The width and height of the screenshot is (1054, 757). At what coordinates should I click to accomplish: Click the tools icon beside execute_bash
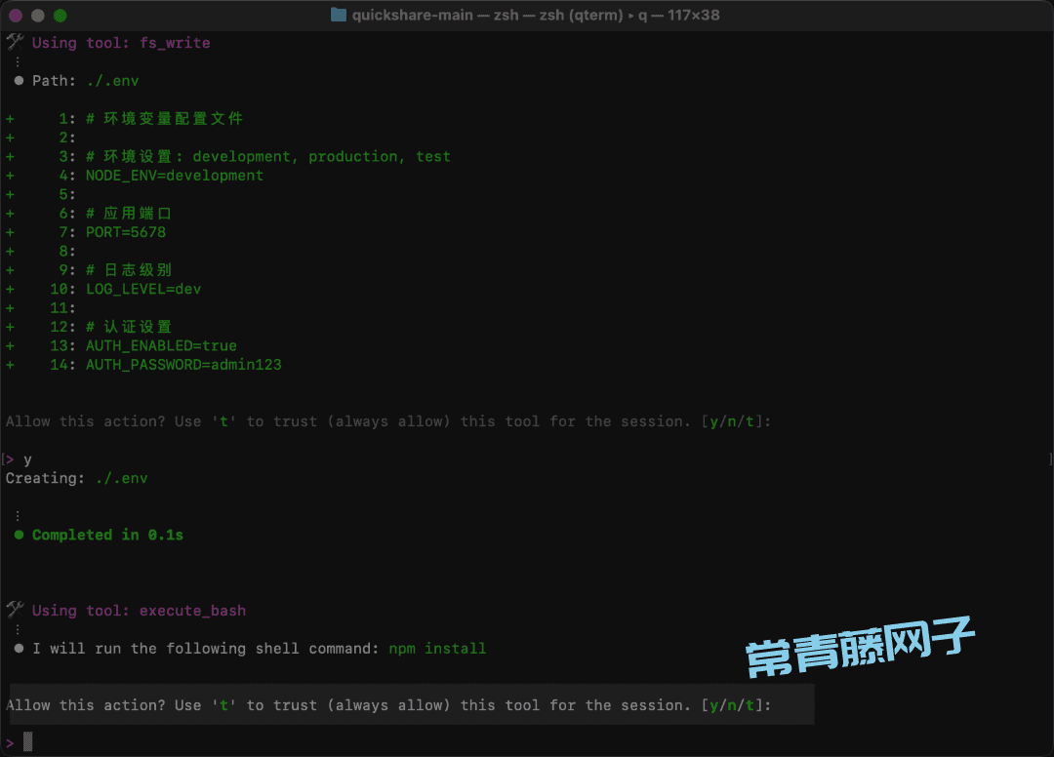point(15,610)
